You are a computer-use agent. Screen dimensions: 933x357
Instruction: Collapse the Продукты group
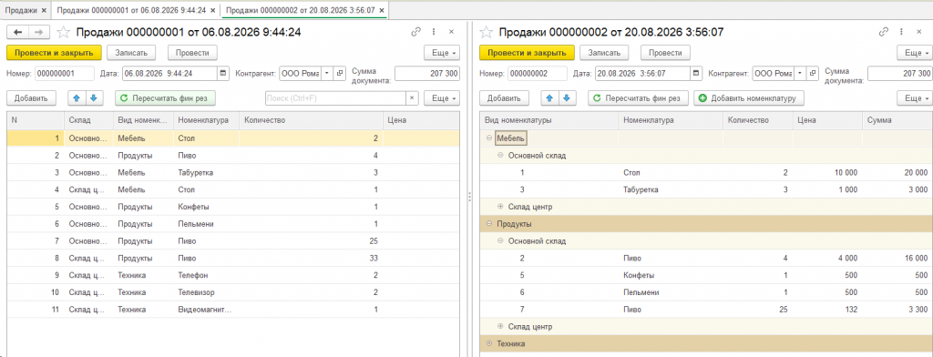(489, 224)
